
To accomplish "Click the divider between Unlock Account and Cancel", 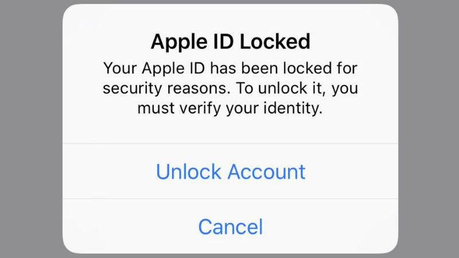I will (x=230, y=199).
